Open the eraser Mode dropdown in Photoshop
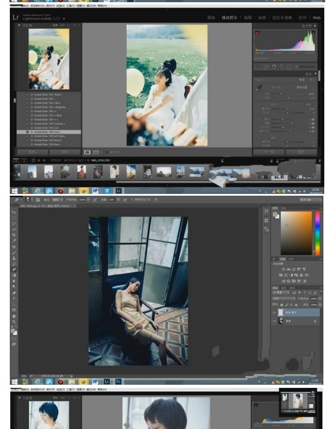 click(x=58, y=200)
